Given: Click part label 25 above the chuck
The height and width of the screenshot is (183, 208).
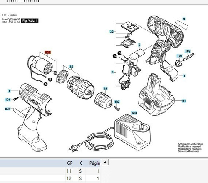Looking at the screenshot, I should pos(105,88).
